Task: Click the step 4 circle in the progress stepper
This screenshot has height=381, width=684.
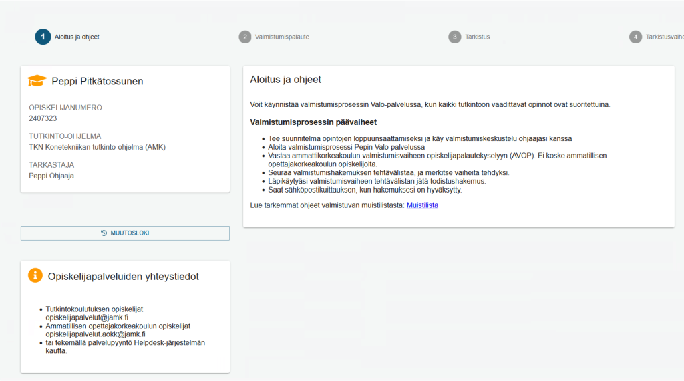Action: (x=636, y=37)
